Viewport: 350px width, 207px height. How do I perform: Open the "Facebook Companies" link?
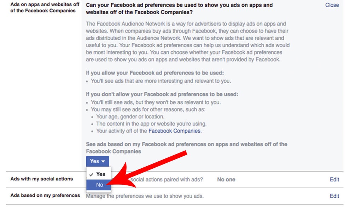pyautogui.click(x=174, y=131)
